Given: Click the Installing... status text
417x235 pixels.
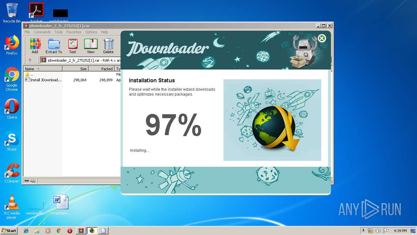Looking at the screenshot, I should pyautogui.click(x=139, y=150).
